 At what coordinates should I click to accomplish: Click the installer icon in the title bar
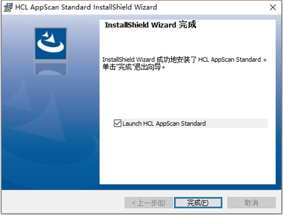tap(8, 7)
